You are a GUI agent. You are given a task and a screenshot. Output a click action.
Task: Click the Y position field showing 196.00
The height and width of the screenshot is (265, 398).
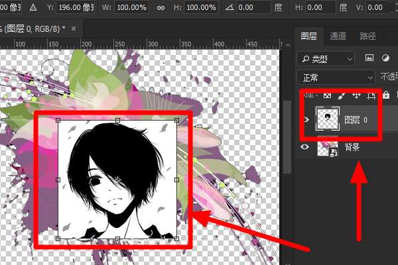tap(76, 7)
